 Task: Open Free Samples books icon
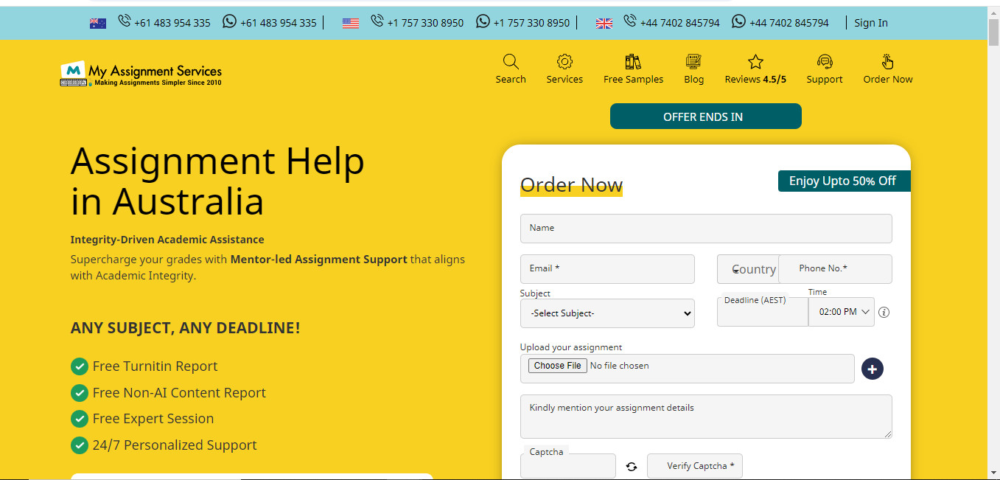coord(633,62)
